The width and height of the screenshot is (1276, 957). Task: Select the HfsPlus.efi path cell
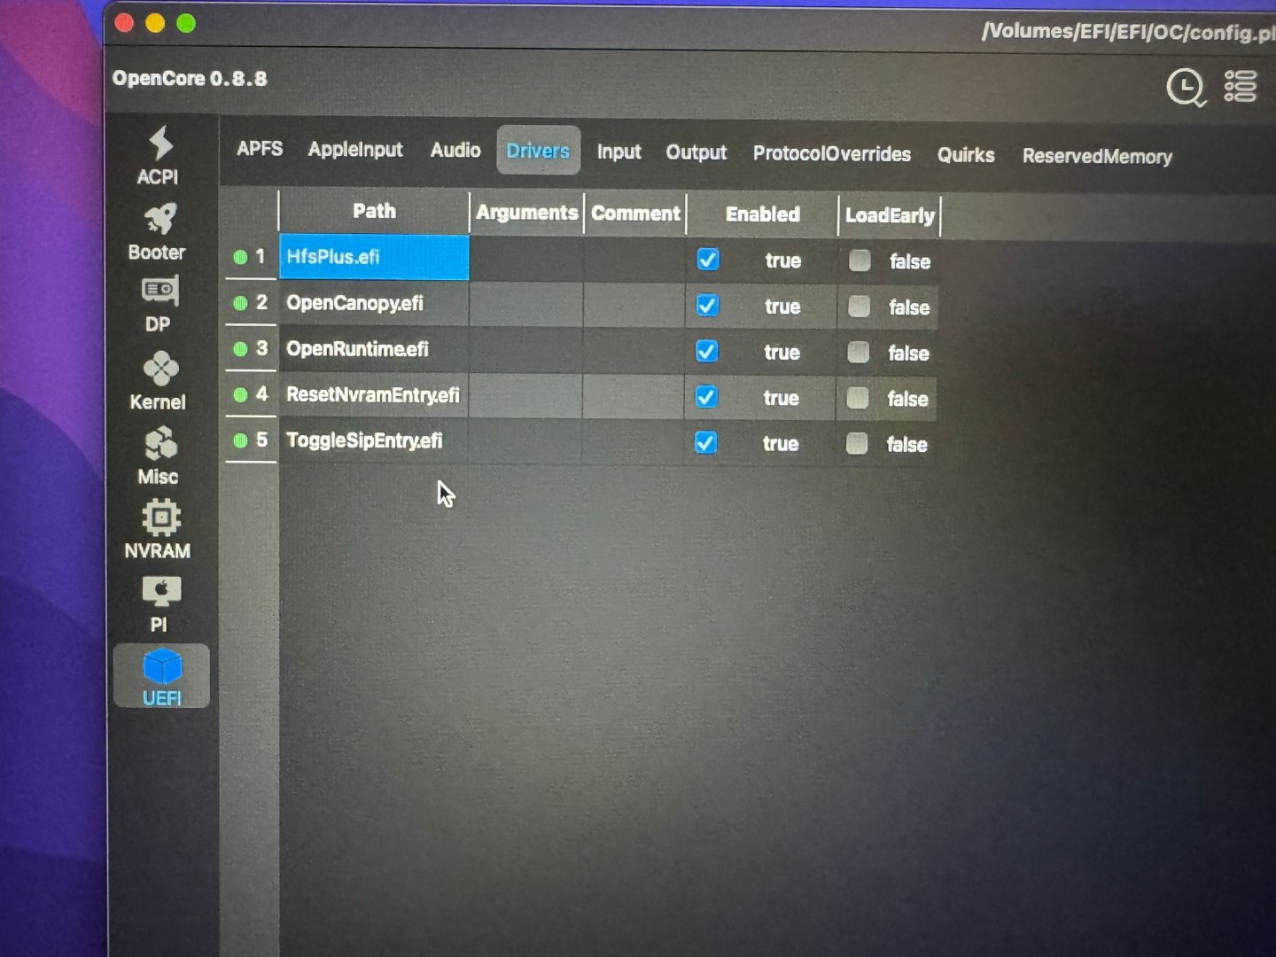pos(374,257)
